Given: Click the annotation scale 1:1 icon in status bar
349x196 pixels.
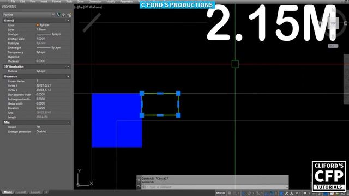Looking at the screenshot, I should (x=297, y=193).
